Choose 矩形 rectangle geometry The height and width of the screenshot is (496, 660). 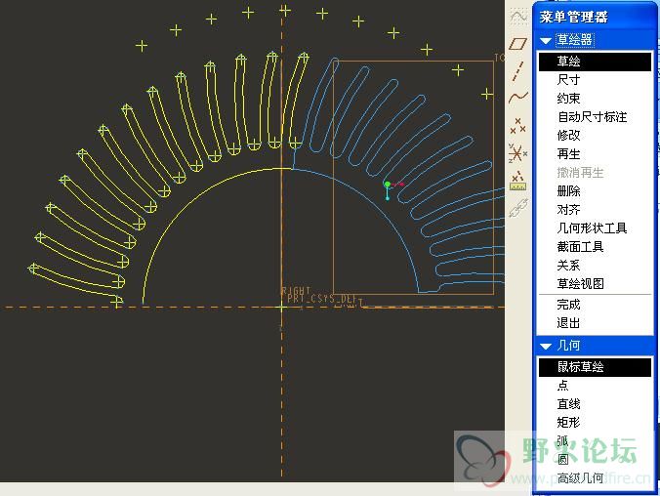[x=595, y=422]
